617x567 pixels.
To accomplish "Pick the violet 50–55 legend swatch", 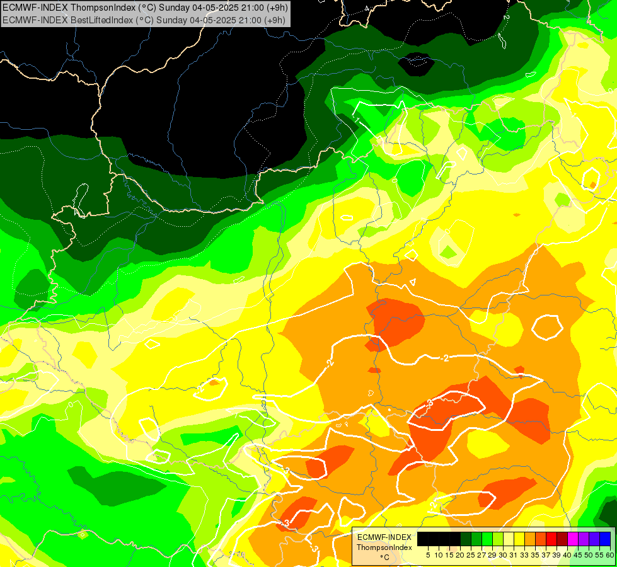I will tap(594, 539).
